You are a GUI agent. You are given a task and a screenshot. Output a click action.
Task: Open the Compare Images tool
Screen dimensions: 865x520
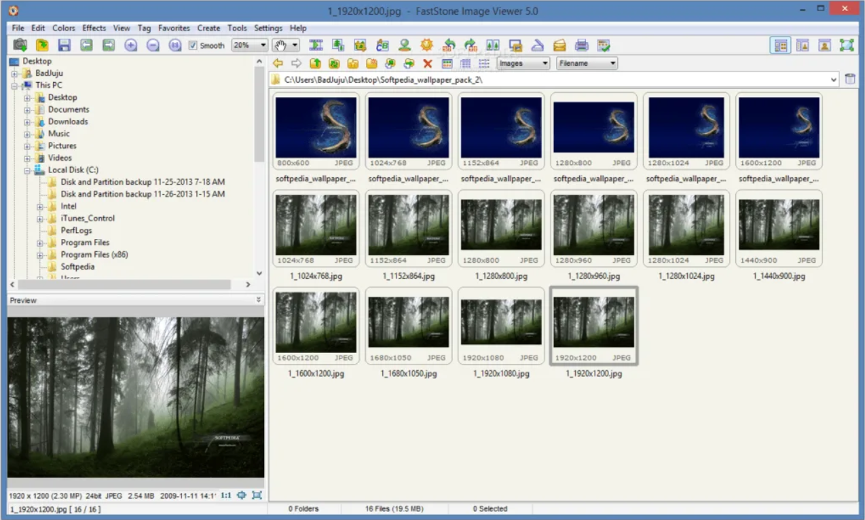coord(493,45)
